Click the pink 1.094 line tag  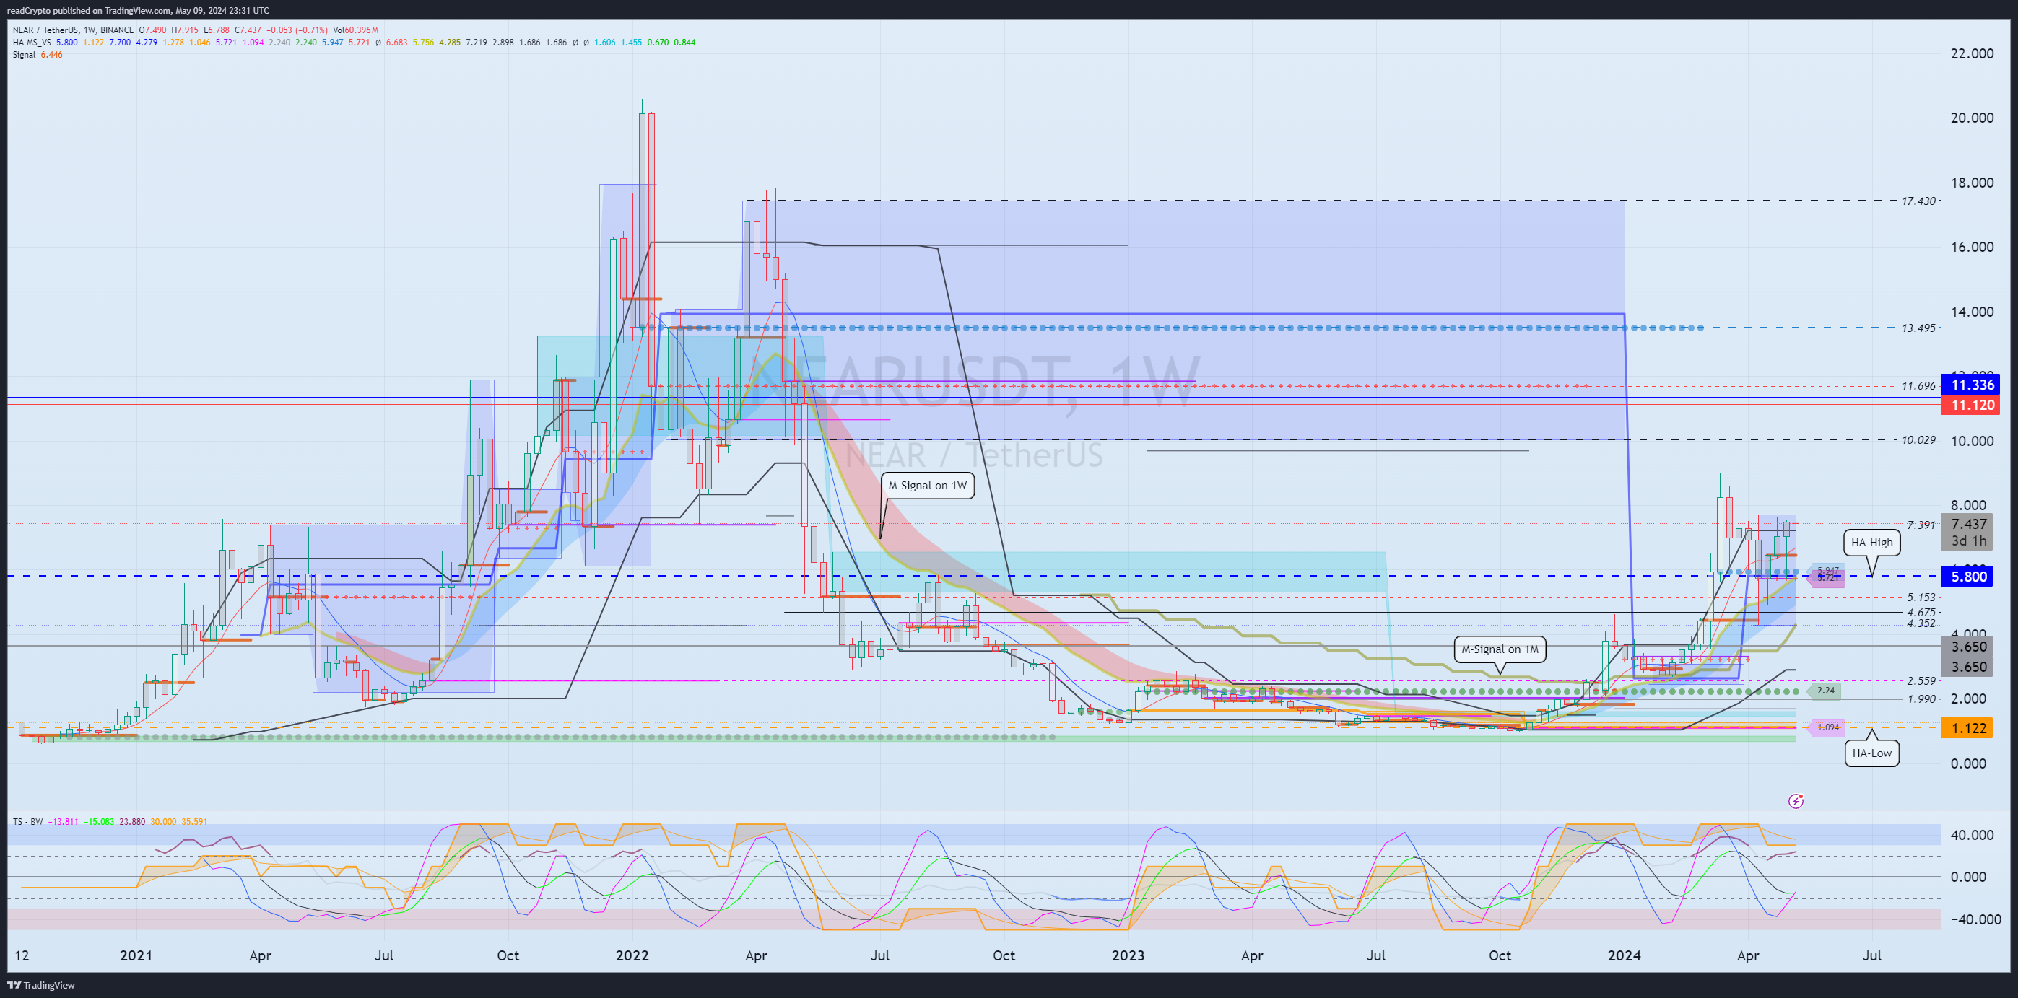1827,727
